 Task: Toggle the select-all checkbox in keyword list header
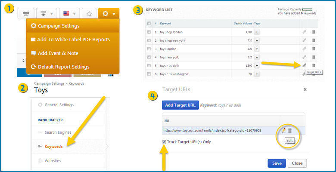[x=149, y=23]
